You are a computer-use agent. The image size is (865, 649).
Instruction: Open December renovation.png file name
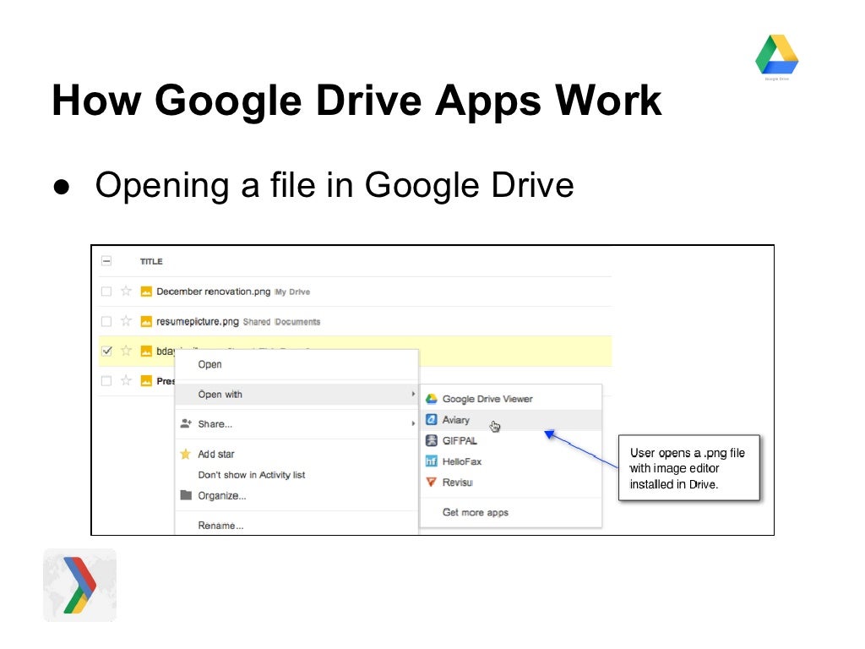coord(214,292)
